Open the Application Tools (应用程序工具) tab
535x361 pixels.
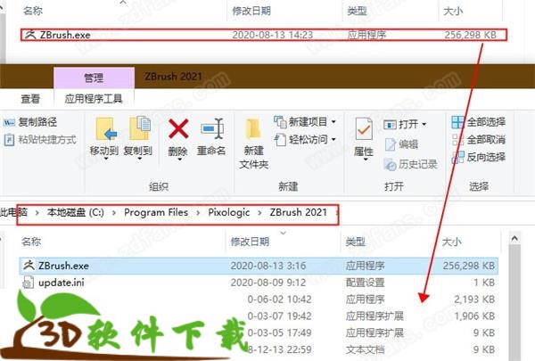(94, 99)
